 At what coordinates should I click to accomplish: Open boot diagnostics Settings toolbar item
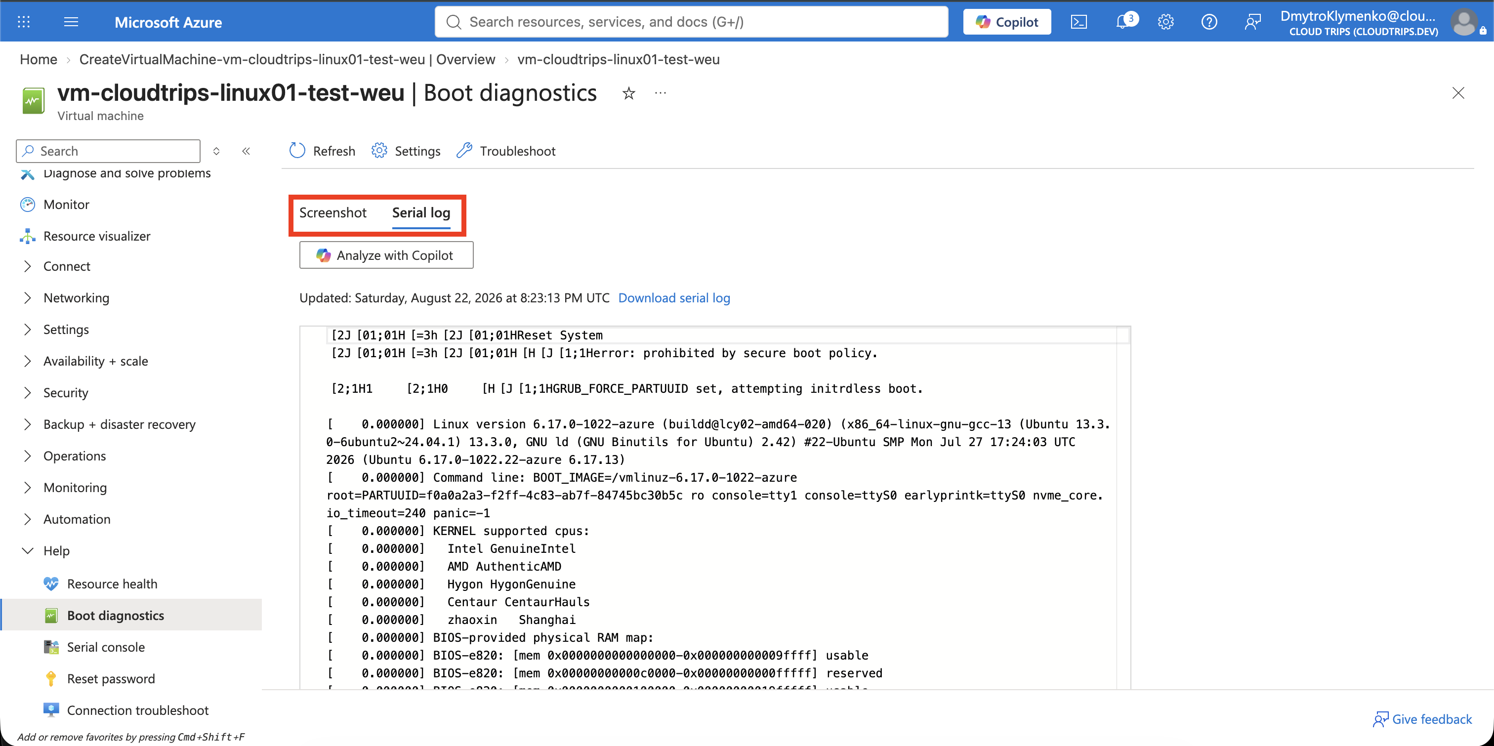[406, 151]
